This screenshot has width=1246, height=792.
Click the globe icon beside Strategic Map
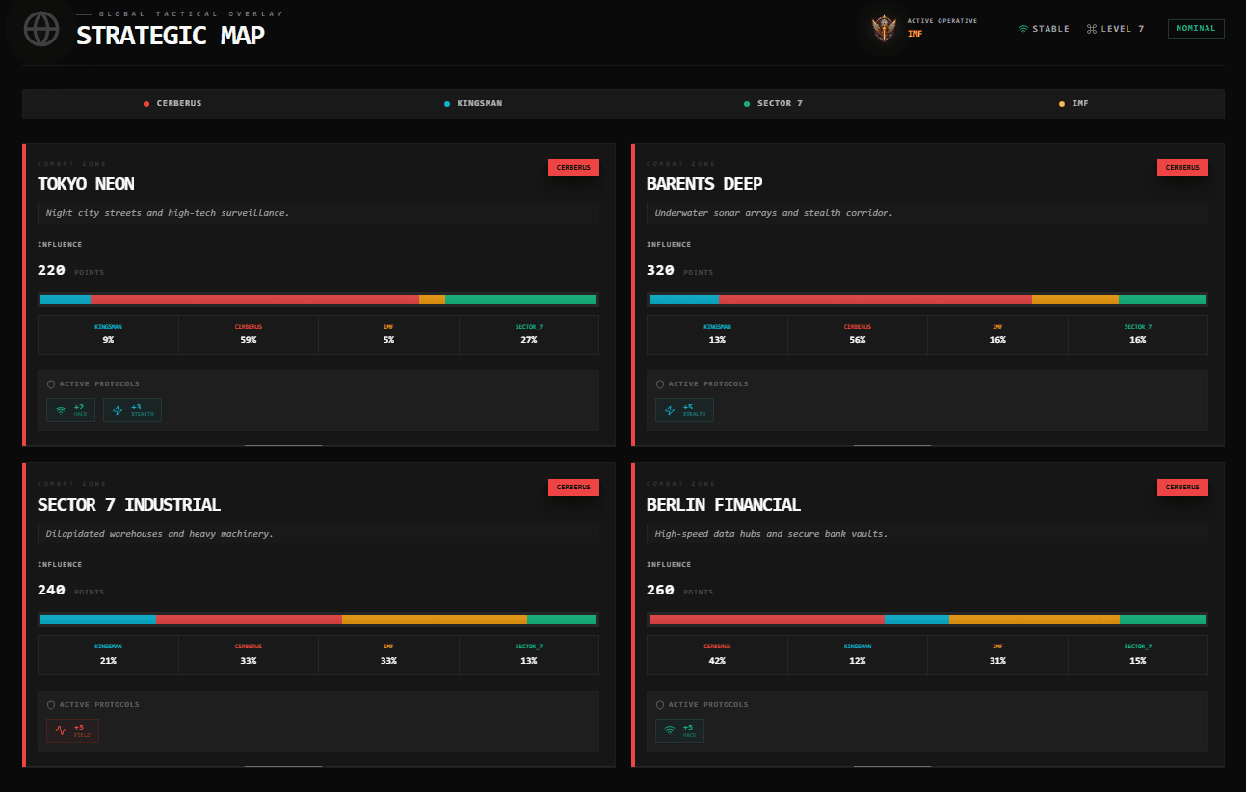point(41,29)
